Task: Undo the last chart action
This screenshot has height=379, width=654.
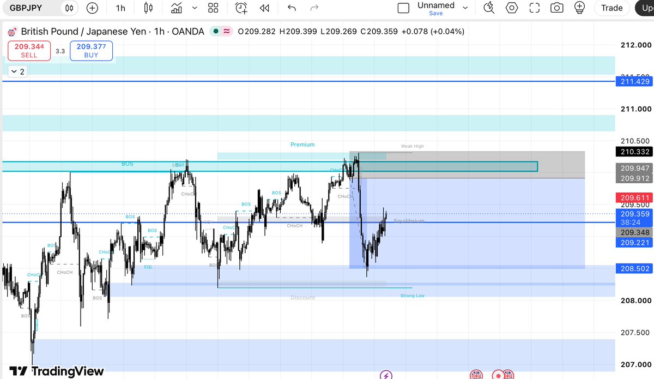Action: 292,8
